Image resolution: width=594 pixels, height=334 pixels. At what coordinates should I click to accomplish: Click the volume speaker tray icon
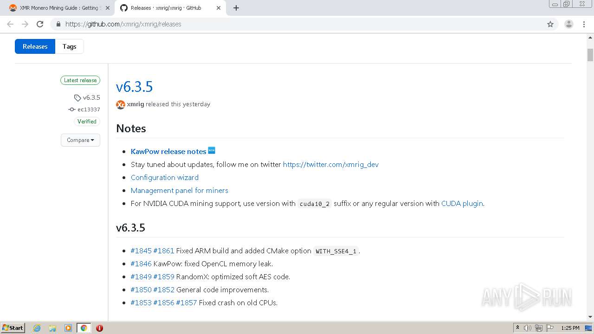tap(528, 328)
